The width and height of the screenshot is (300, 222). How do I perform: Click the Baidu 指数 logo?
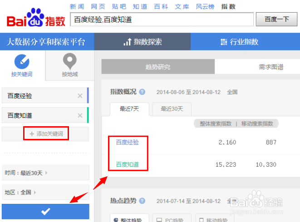36,18
